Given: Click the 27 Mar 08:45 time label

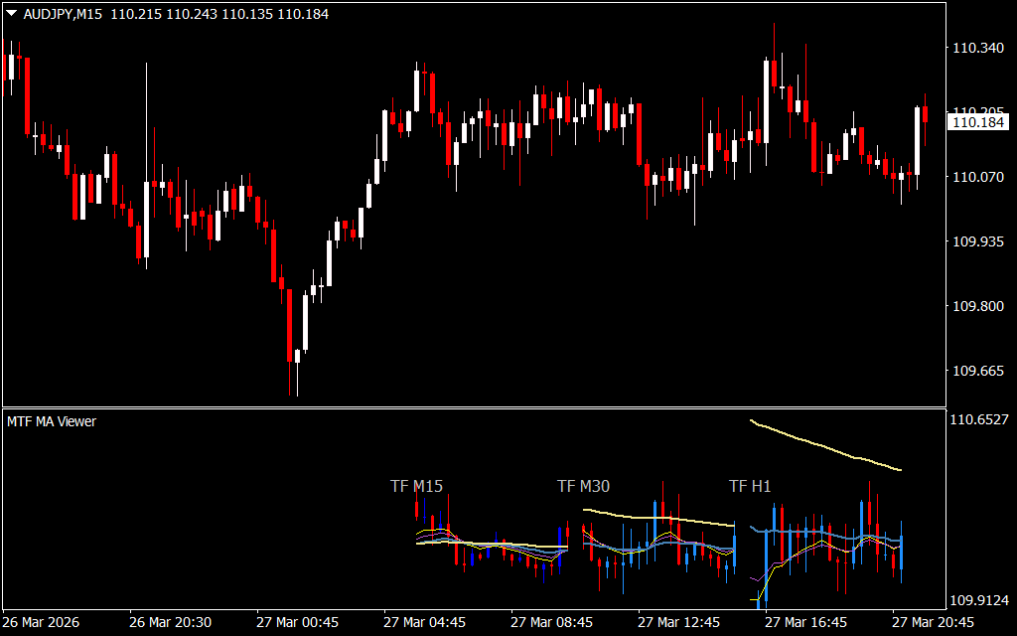Looking at the screenshot, I should click(552, 622).
